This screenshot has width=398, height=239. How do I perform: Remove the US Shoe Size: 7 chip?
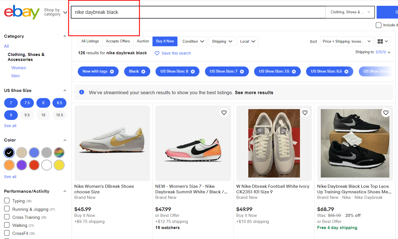[242, 71]
